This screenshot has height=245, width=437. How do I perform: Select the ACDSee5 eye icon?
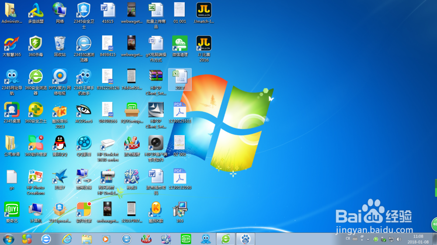(x=83, y=112)
